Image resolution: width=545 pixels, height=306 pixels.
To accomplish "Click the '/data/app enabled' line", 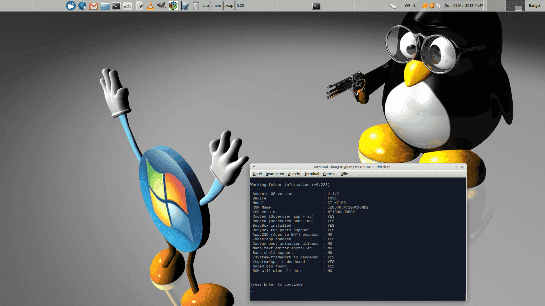I will tap(294, 239).
